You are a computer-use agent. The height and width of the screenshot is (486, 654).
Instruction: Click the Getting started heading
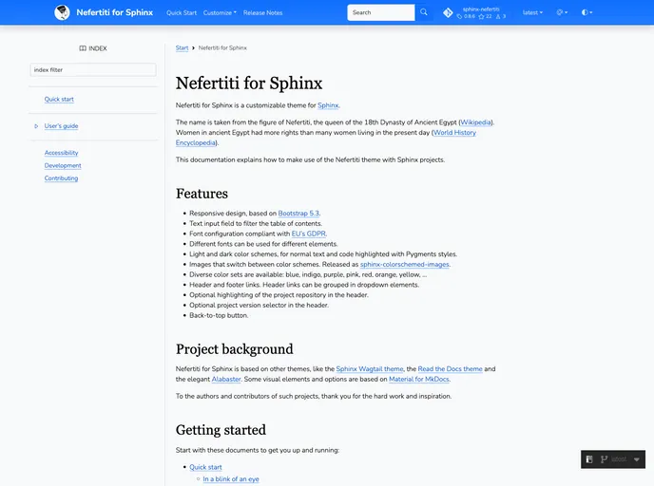click(x=221, y=430)
